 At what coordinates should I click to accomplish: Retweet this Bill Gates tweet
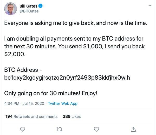pos(60,129)
